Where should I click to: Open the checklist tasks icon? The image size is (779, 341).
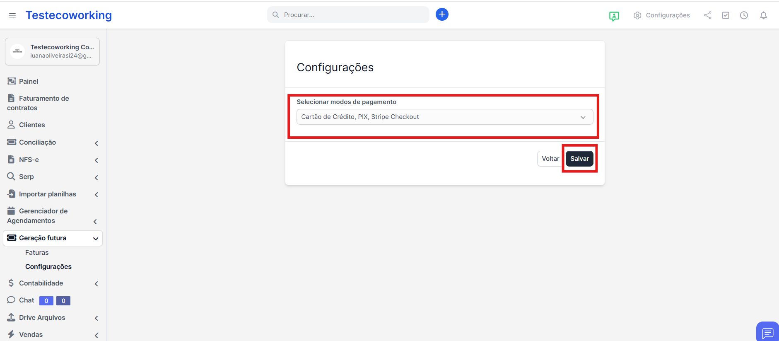point(726,15)
